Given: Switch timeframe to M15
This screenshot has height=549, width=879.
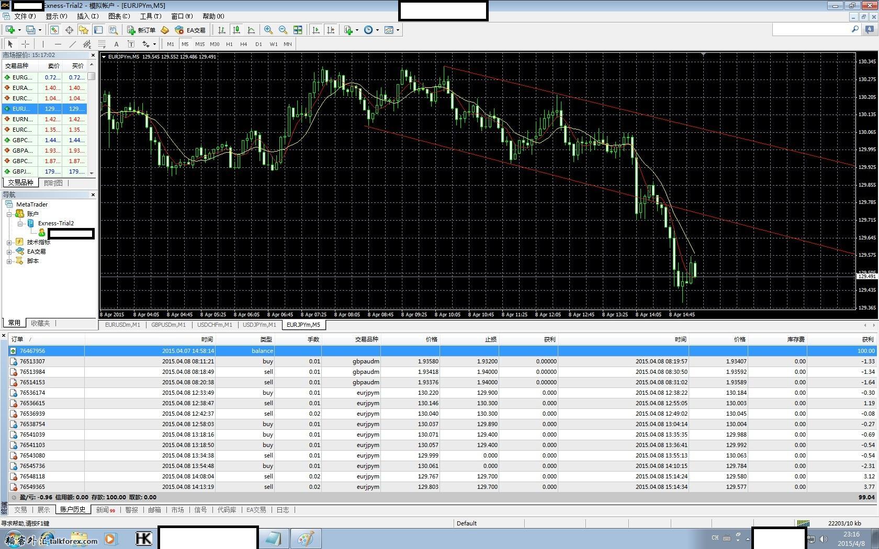Looking at the screenshot, I should coord(200,44).
